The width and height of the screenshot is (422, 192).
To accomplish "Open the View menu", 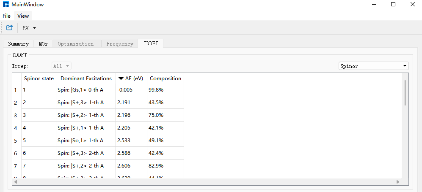I will [23, 16].
